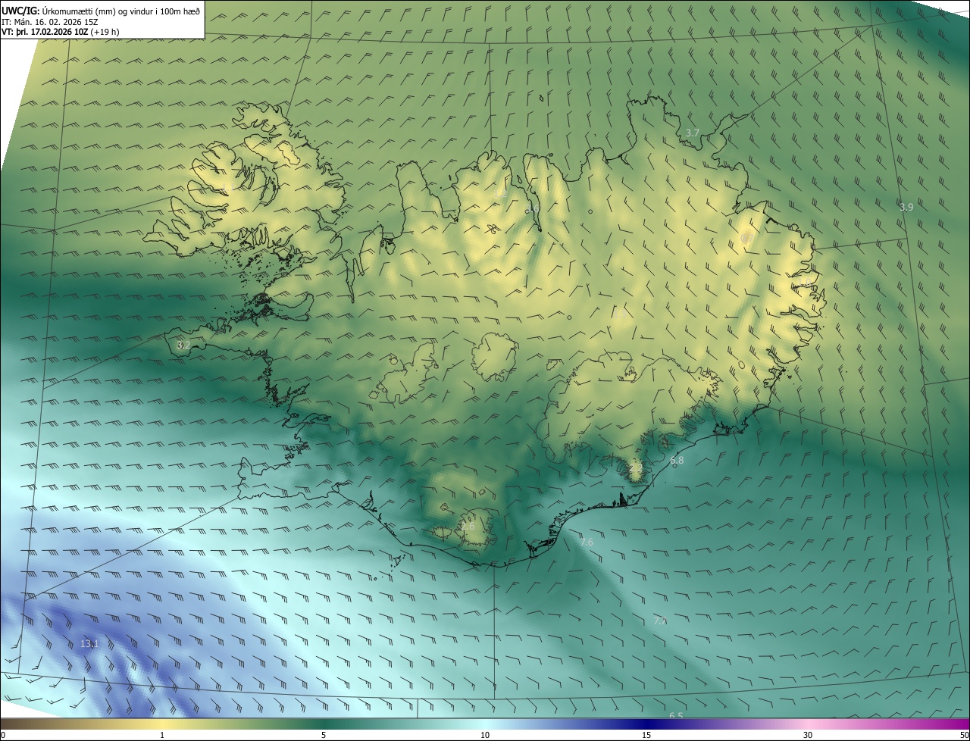Click the color scale tick label 15
This screenshot has width=970, height=741.
[x=646, y=735]
